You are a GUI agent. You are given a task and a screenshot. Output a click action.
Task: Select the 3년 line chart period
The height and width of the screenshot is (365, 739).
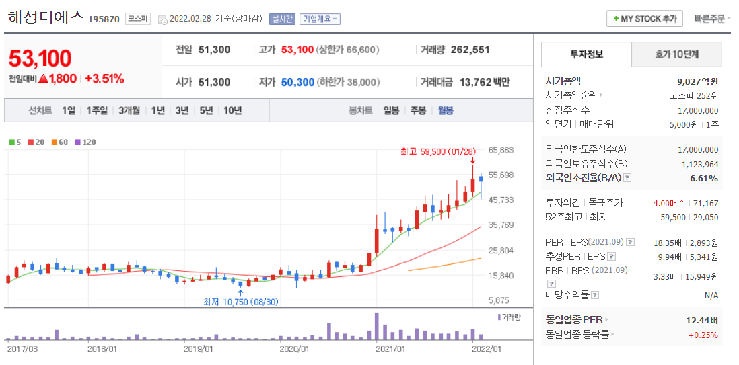[x=182, y=111]
